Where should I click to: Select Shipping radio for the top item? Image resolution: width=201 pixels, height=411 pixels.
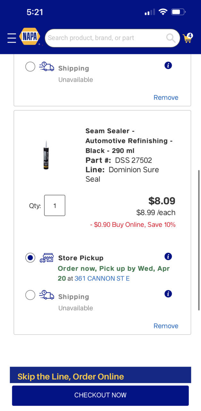pos(30,67)
